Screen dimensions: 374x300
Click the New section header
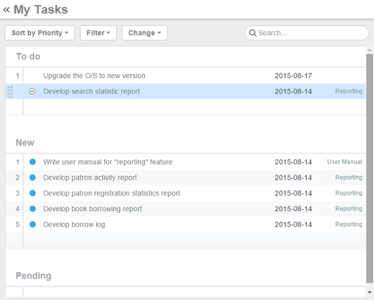[25, 142]
